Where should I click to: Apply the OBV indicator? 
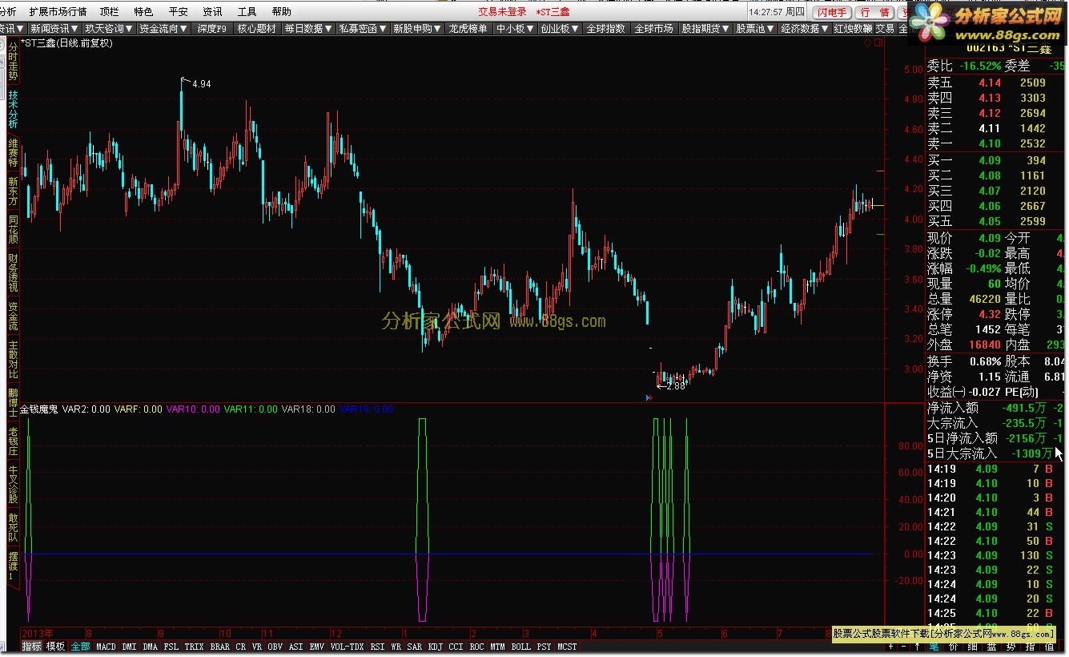pyautogui.click(x=275, y=647)
